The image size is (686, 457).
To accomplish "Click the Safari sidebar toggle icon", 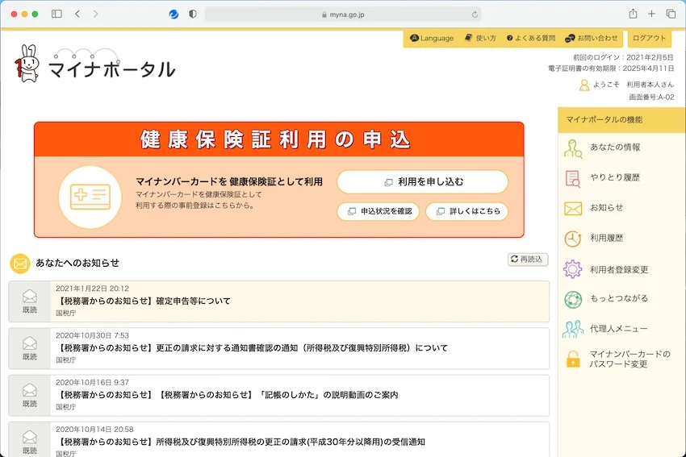I will [x=56, y=14].
